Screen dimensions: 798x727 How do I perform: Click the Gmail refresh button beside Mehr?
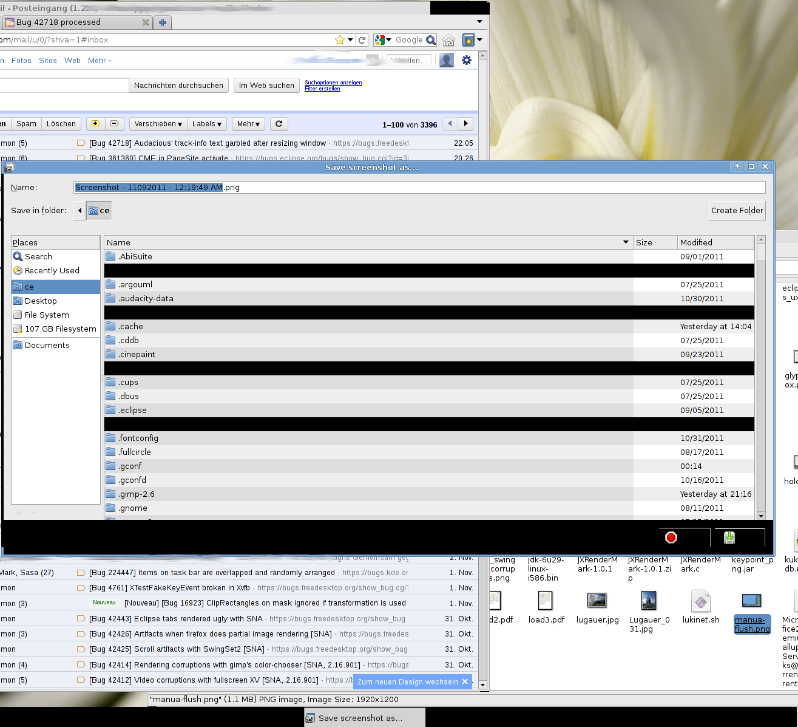279,124
